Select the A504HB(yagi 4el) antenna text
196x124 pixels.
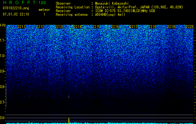click(110, 15)
